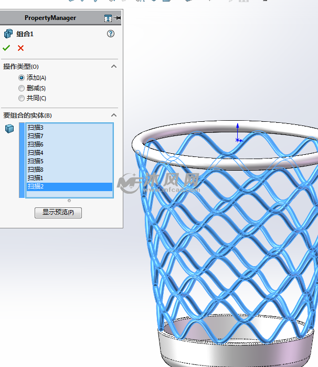Select 扫描6 in the bodies list

click(x=69, y=144)
